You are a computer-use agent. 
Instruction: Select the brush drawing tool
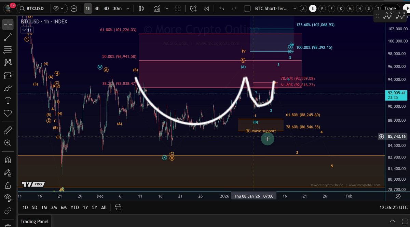(8, 88)
